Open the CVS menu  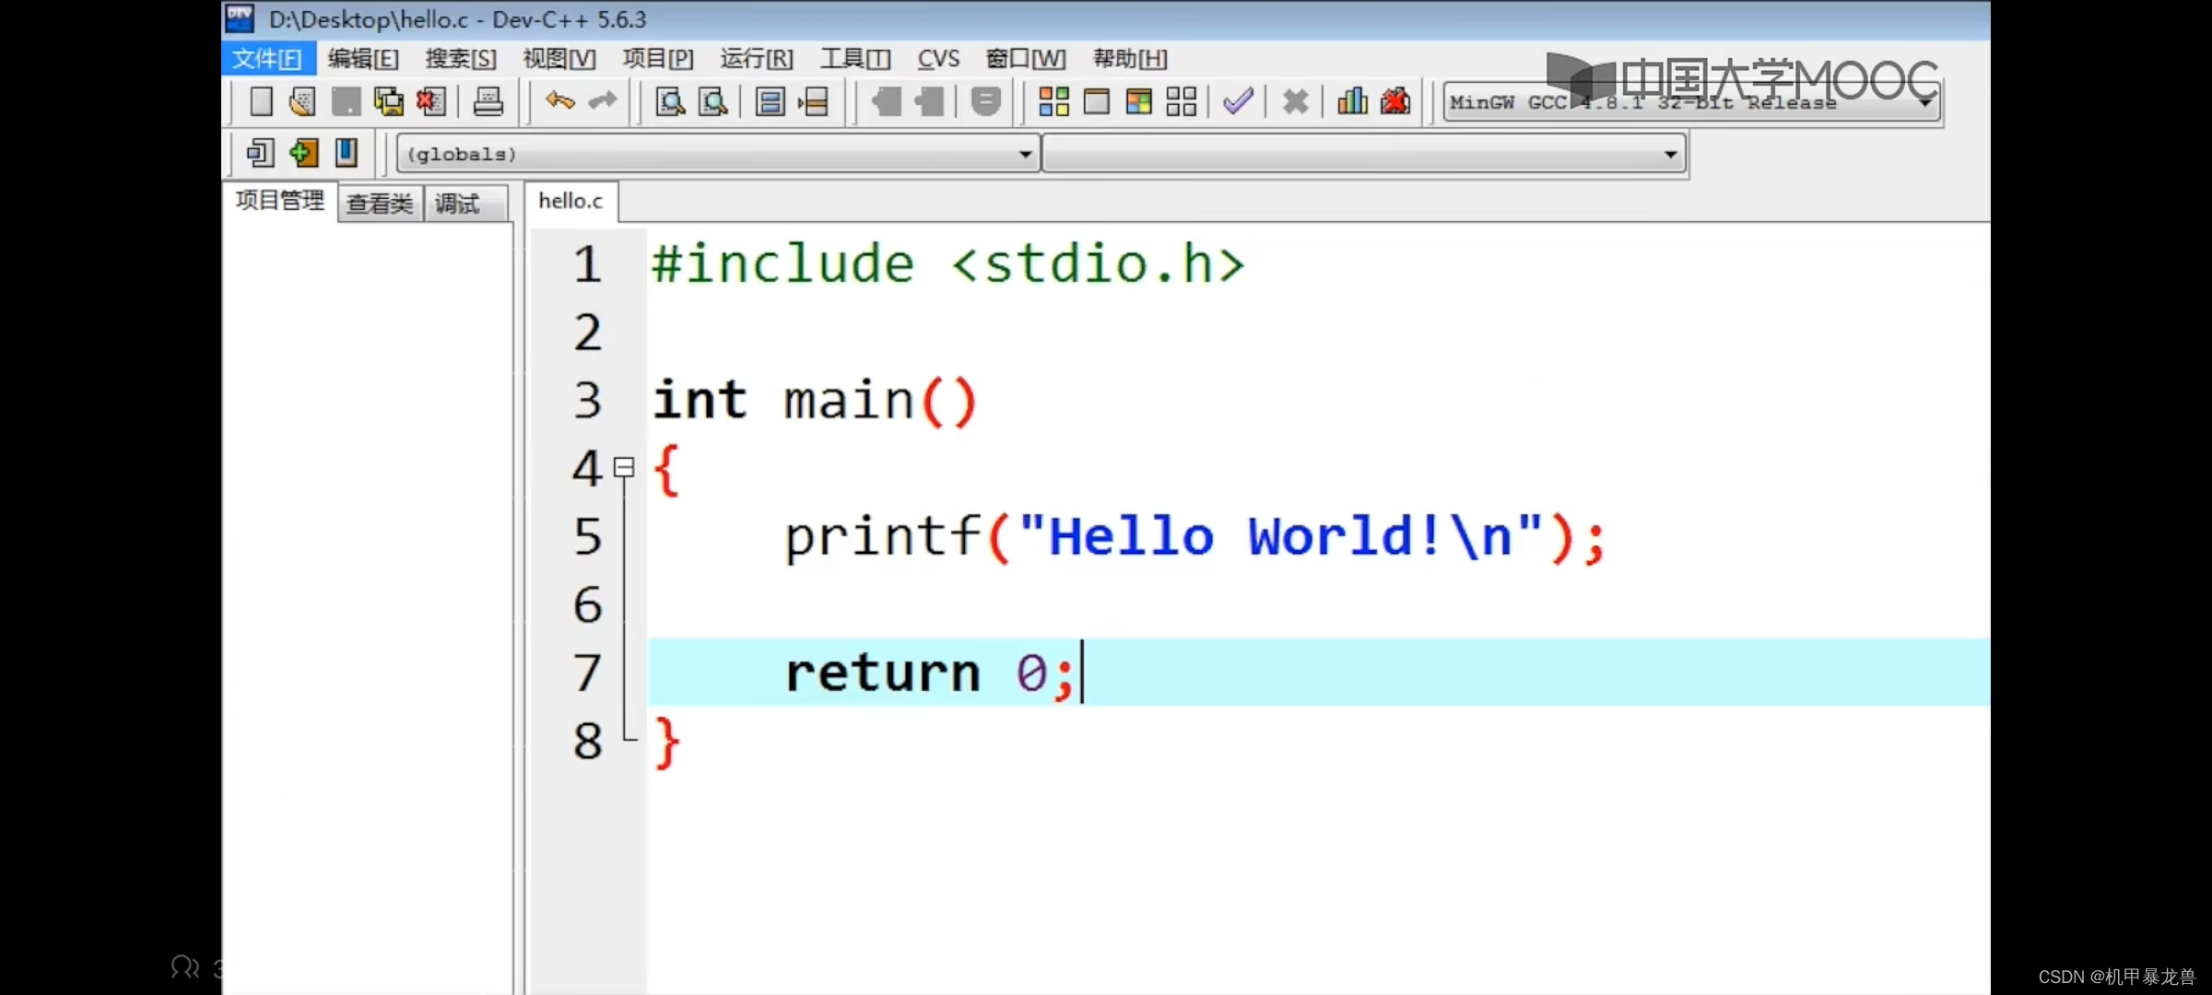point(938,59)
